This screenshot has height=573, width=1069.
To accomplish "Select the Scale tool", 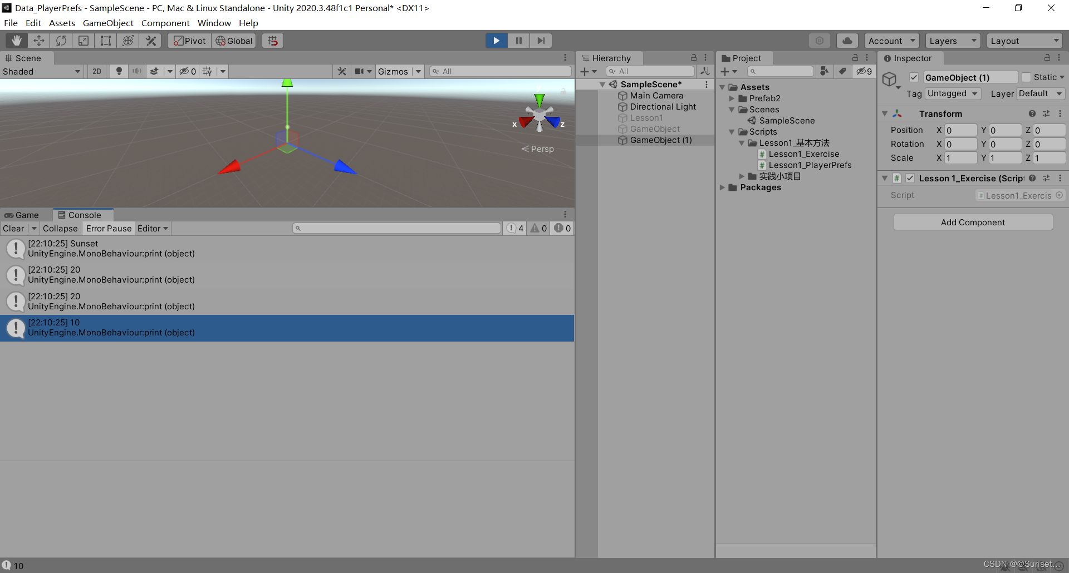I will click(x=84, y=41).
